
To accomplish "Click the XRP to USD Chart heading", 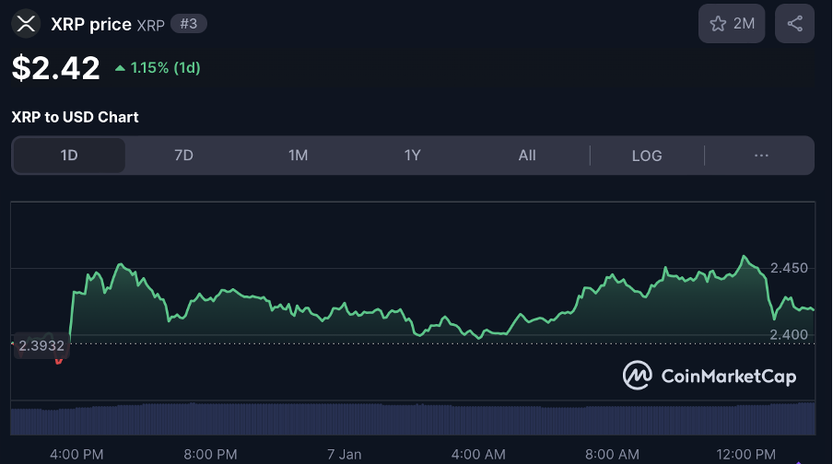I will [75, 117].
